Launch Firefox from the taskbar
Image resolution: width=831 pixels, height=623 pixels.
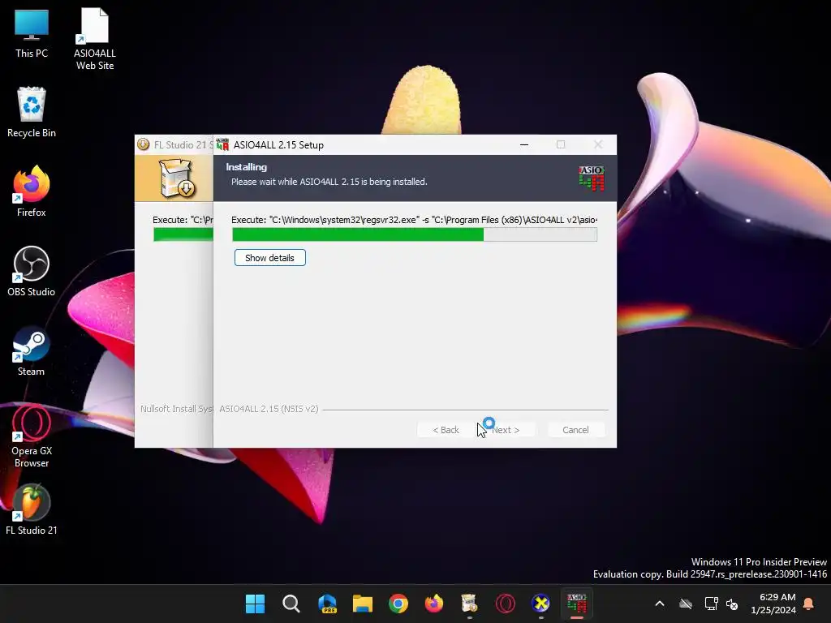[434, 604]
